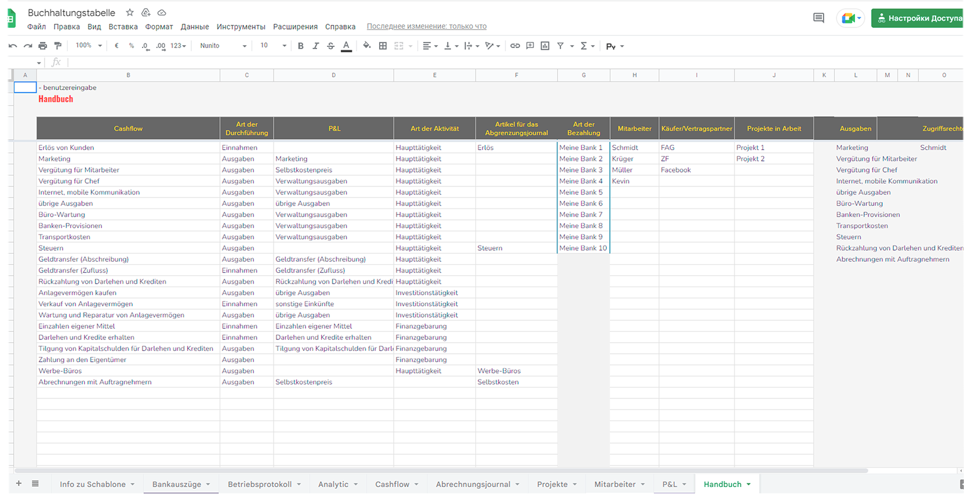Undo the last action
Viewport: 964px width, 498px height.
click(x=13, y=46)
